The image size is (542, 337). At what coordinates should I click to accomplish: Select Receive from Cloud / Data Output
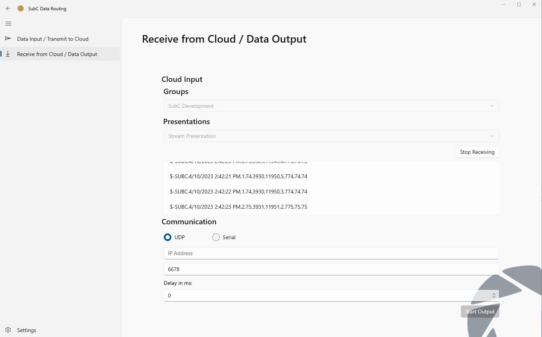(x=57, y=54)
